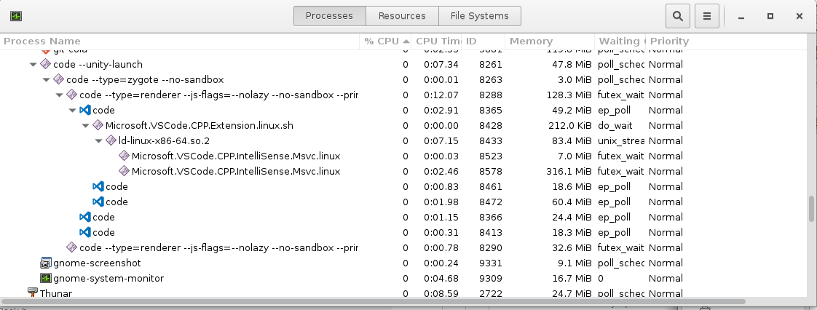Select memory value 316.1 MiB
Image resolution: width=817 pixels, height=310 pixels.
[x=567, y=171]
